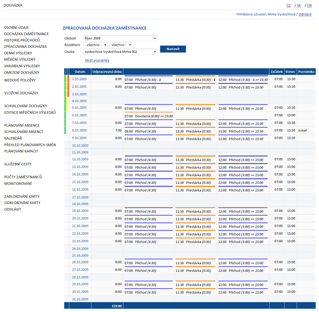Image resolution: width=319 pixels, height=312 pixels.
Task: Open SLUŽEBNÍ CESTY
Action: click(18, 164)
